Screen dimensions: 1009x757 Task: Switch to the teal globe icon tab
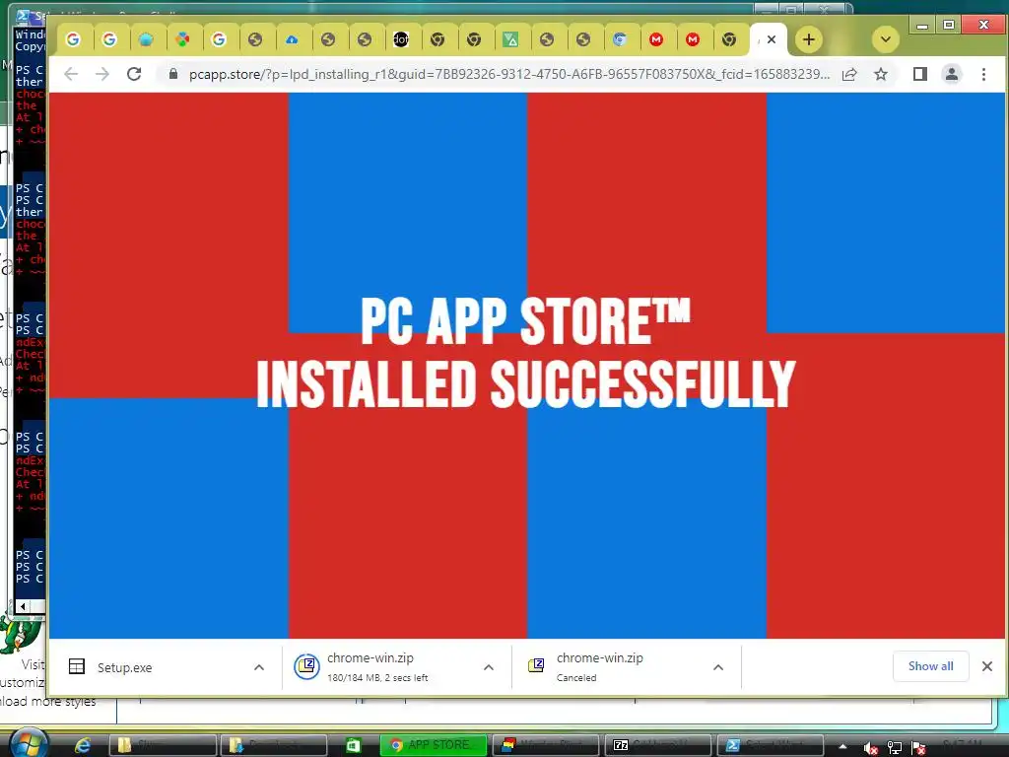pos(146,39)
